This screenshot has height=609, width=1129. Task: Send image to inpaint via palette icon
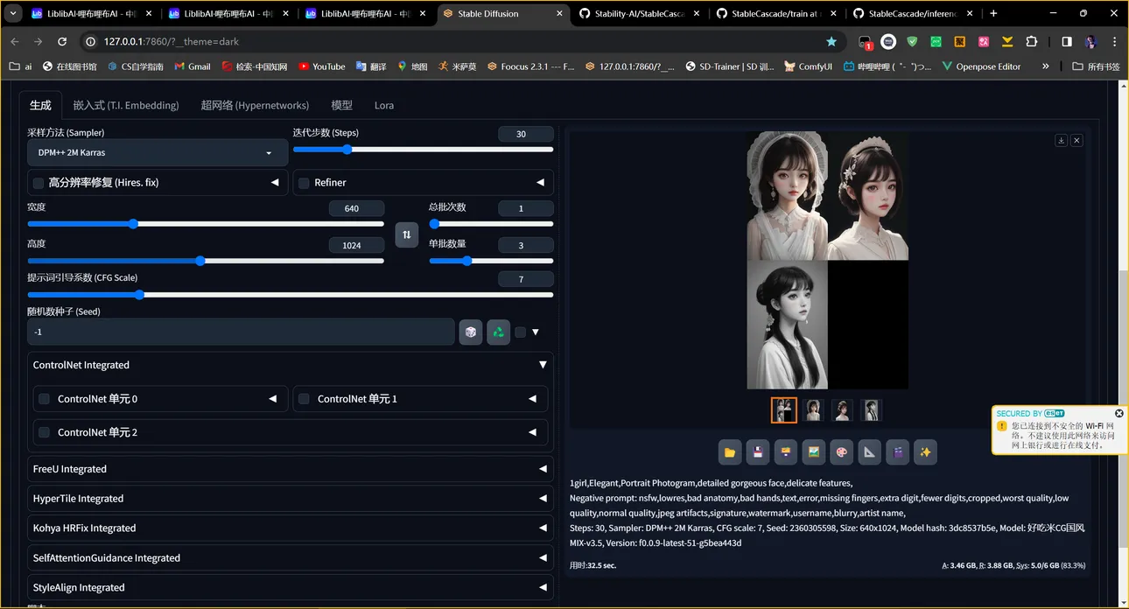(x=840, y=451)
